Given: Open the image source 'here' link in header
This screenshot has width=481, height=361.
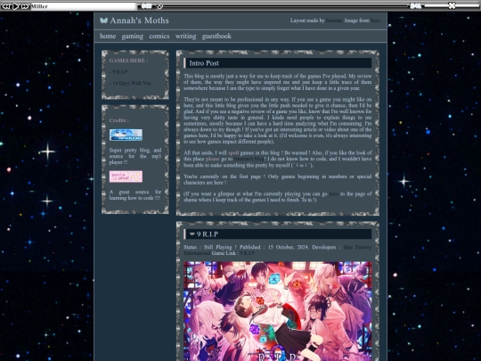Looking at the screenshot, I should (x=375, y=21).
